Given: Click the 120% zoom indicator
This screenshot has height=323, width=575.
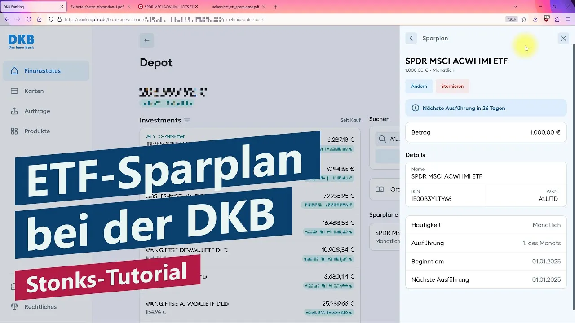Looking at the screenshot, I should (x=512, y=19).
